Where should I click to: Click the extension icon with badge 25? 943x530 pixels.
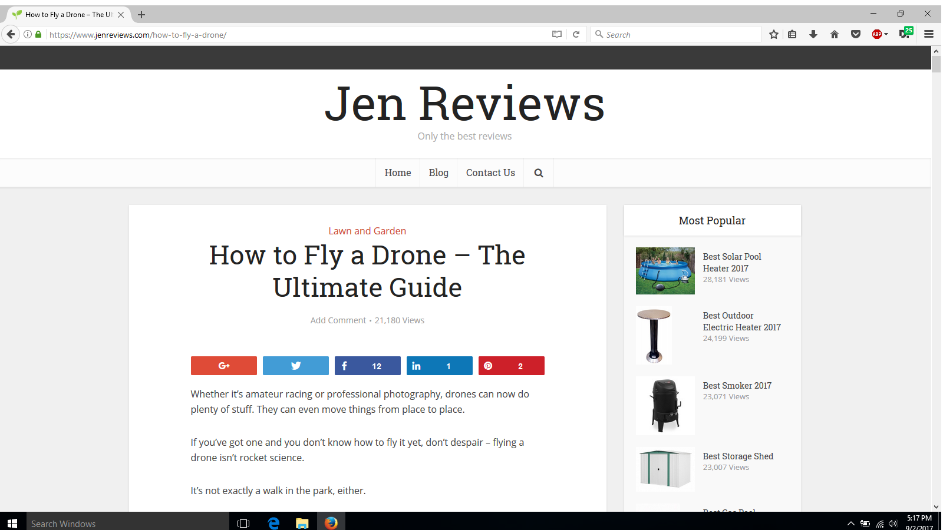[906, 33]
